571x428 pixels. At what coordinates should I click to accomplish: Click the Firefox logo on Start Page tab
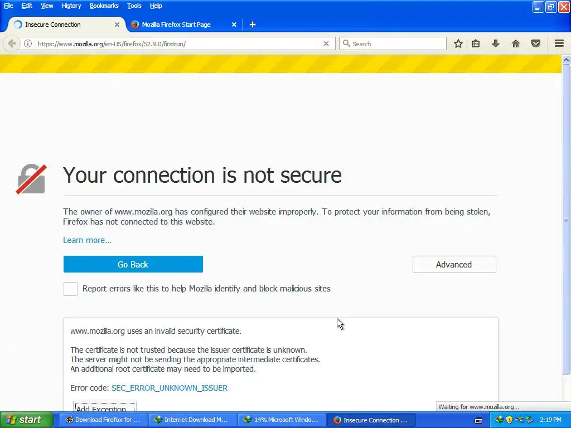tap(135, 25)
